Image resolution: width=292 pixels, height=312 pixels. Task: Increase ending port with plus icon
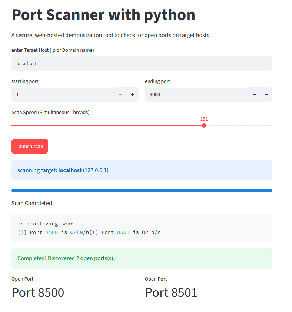coord(266,94)
